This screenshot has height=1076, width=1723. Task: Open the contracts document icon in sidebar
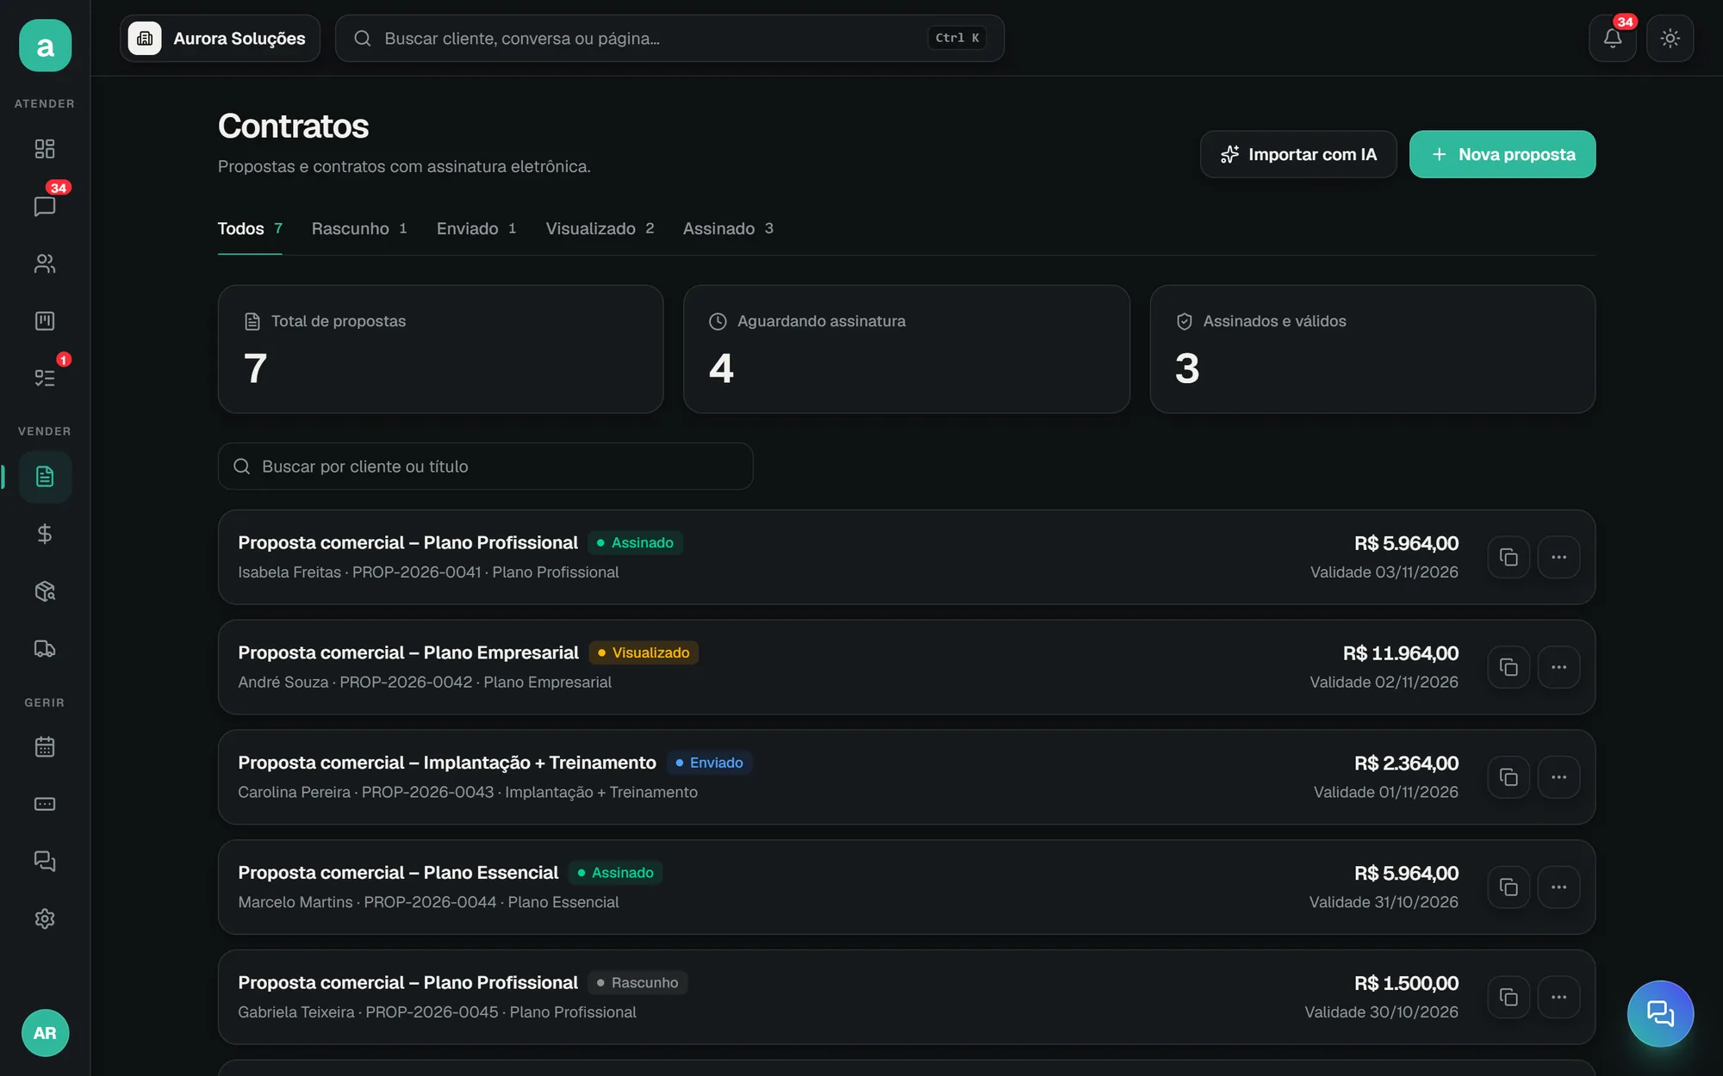tap(45, 477)
